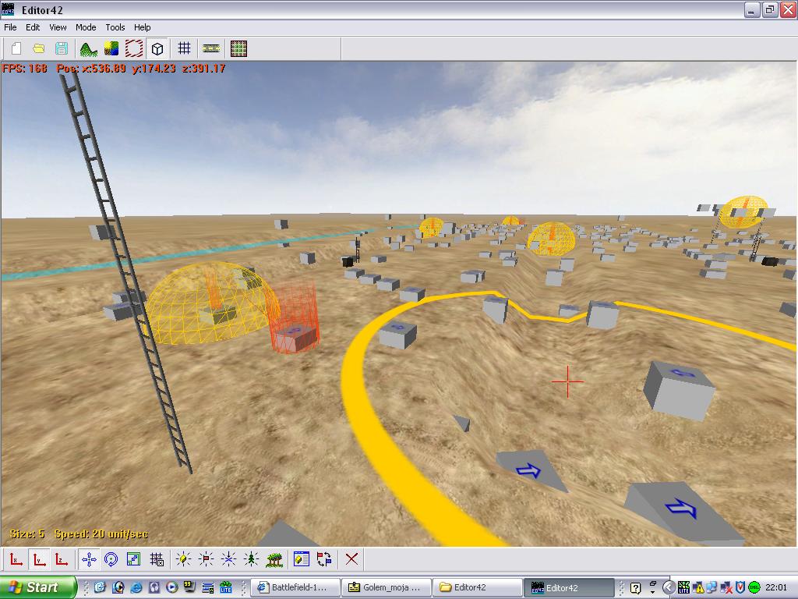Toggle the grid display in top toolbar
Image resolution: width=798 pixels, height=599 pixels.
(x=184, y=48)
